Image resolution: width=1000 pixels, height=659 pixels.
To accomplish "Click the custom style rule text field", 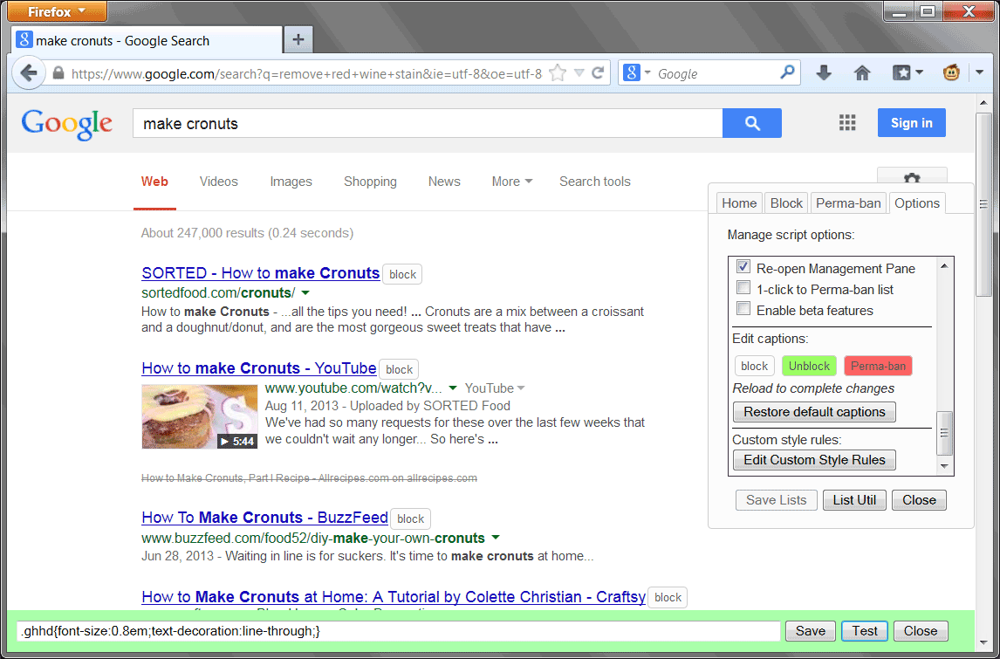I will click(x=399, y=631).
